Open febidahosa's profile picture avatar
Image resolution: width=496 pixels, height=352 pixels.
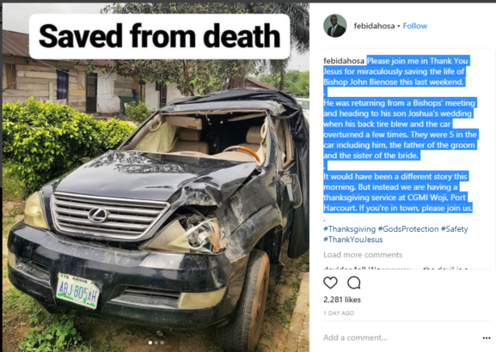point(335,26)
